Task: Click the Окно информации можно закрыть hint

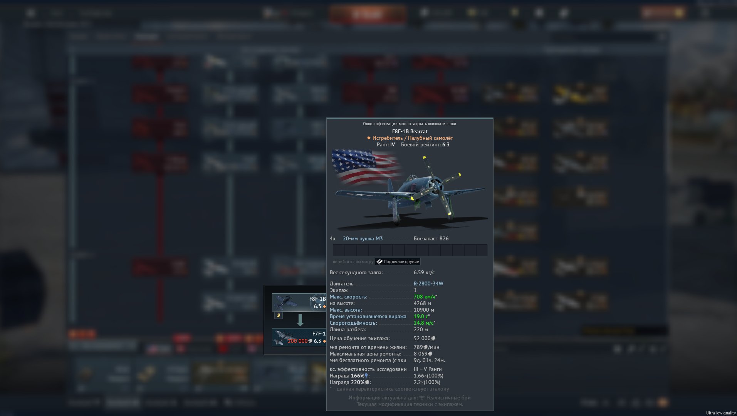Action: [410, 124]
